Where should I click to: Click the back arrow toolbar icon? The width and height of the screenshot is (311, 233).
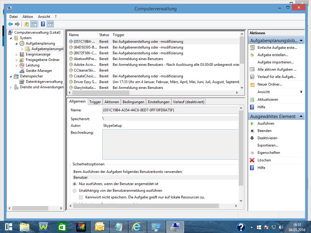point(10,24)
